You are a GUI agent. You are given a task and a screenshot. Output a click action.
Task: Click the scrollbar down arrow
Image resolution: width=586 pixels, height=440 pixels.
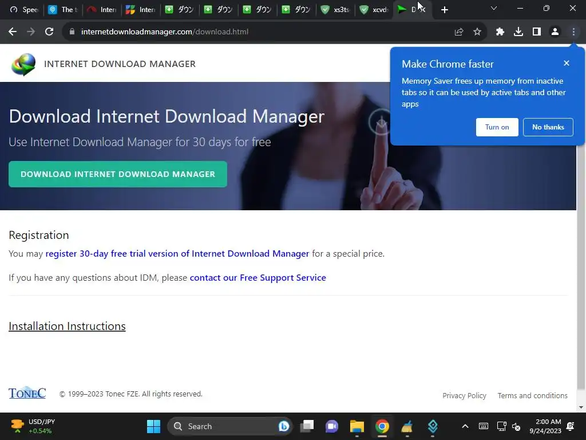581,407
